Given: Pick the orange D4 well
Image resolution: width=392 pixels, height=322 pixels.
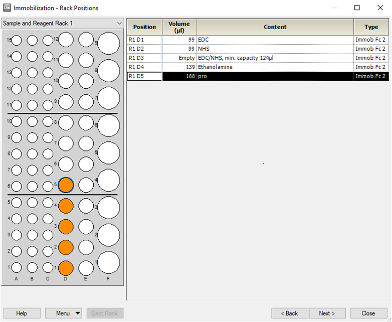Looking at the screenshot, I should (66, 206).
